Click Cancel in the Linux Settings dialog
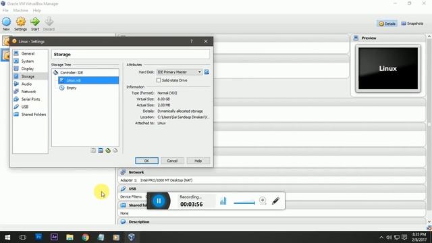The width and height of the screenshot is (432, 243). (x=172, y=161)
